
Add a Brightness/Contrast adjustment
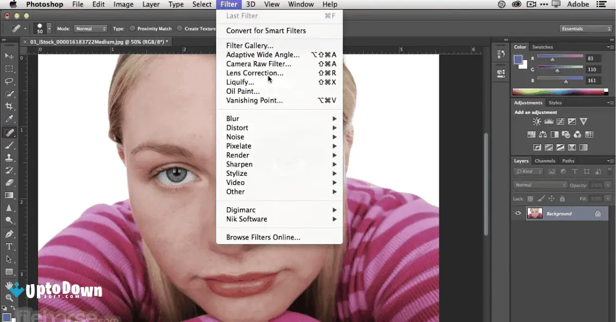point(536,122)
